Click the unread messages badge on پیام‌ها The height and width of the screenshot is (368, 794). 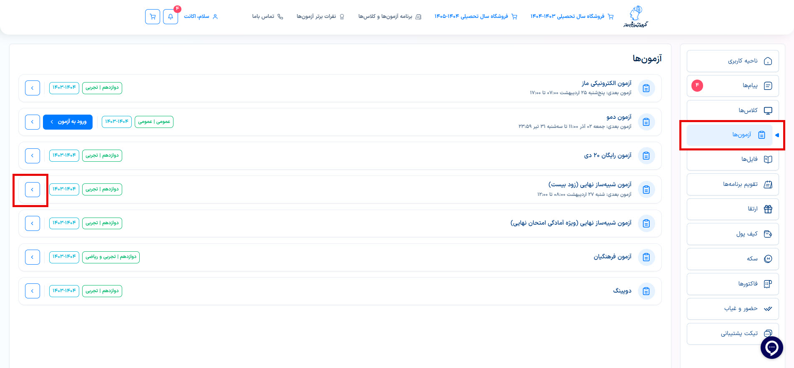click(x=697, y=85)
